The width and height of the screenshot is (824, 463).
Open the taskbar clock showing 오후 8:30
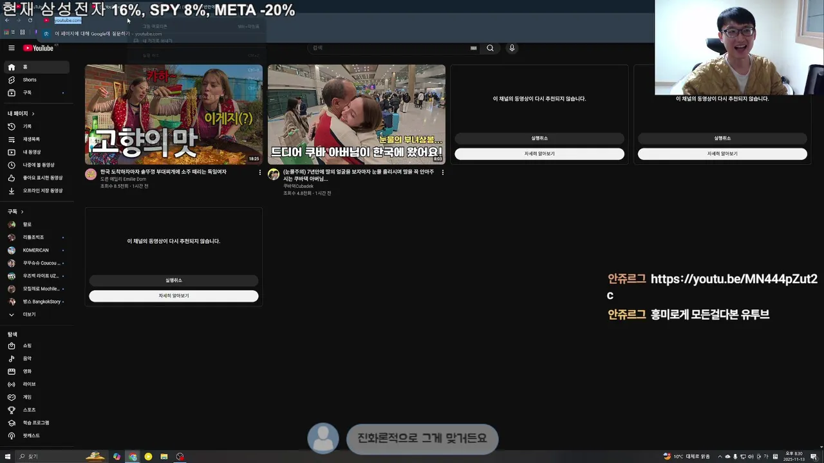click(793, 457)
